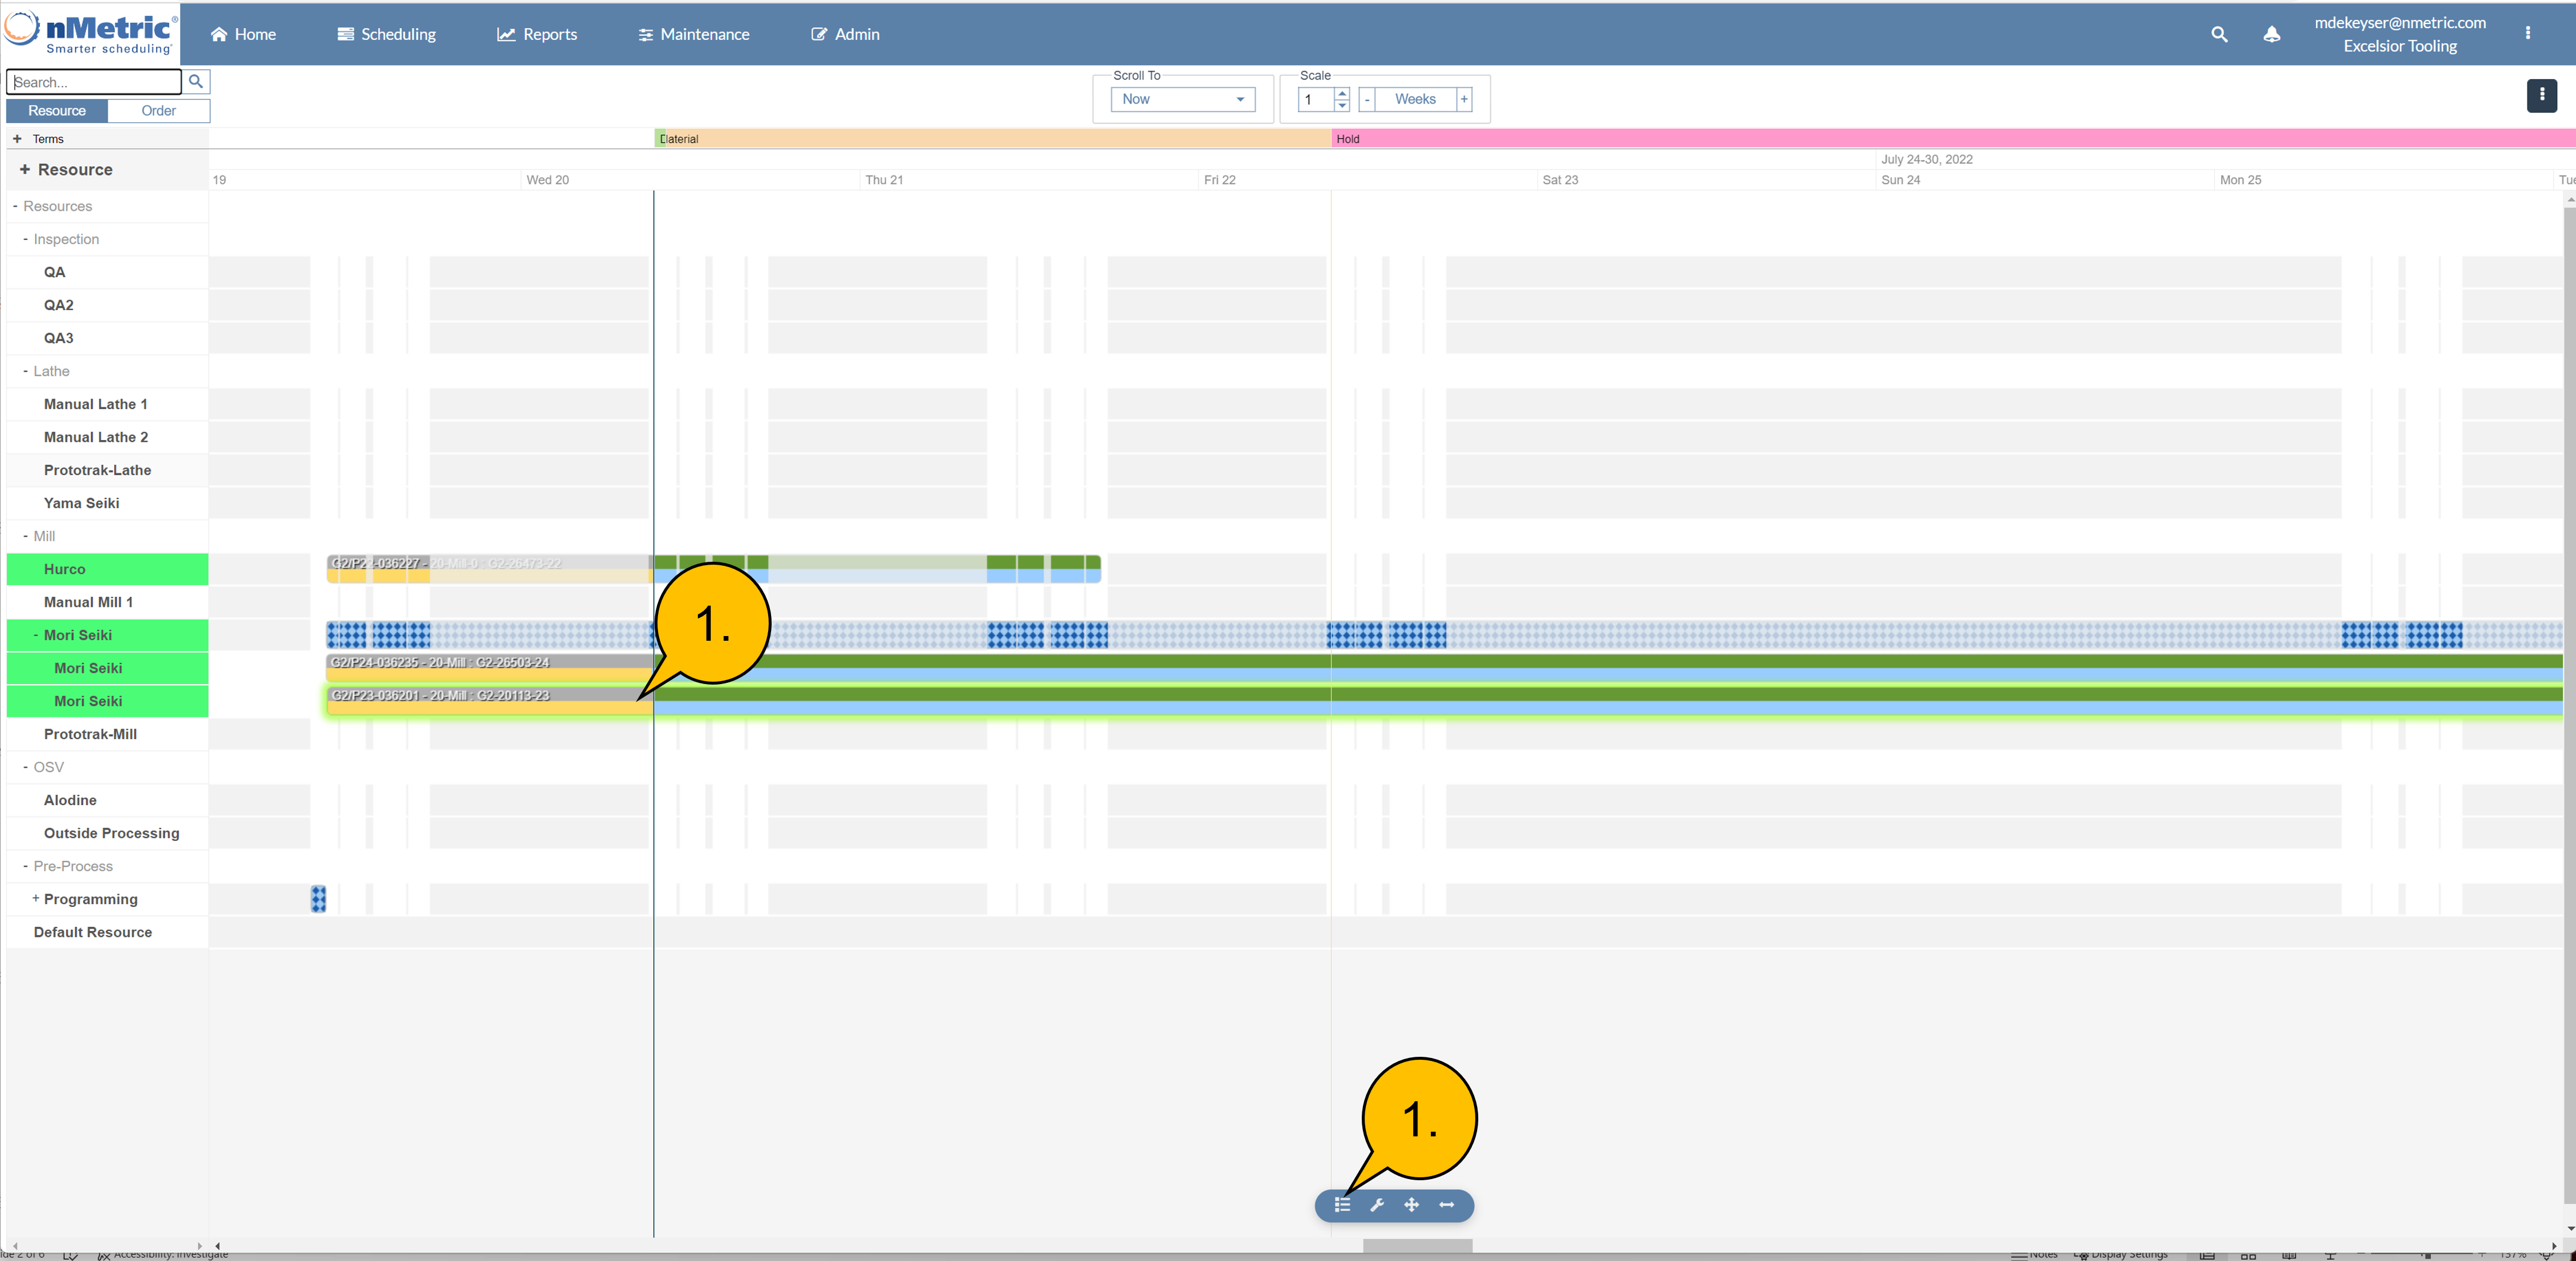The image size is (2576, 1261).
Task: Click the wrench tool icon
Action: (1377, 1205)
